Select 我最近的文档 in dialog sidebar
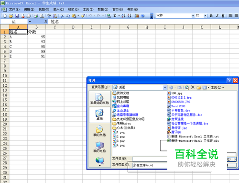This screenshot has height=183, width=239. click(x=99, y=99)
